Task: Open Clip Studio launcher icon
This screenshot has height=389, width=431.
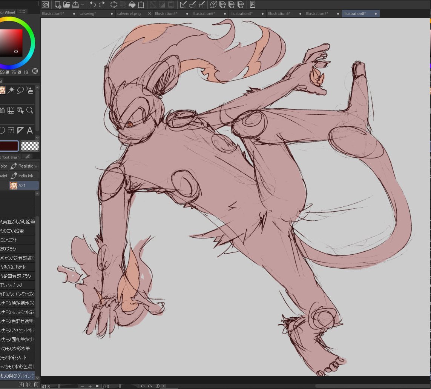Action: click(x=45, y=5)
